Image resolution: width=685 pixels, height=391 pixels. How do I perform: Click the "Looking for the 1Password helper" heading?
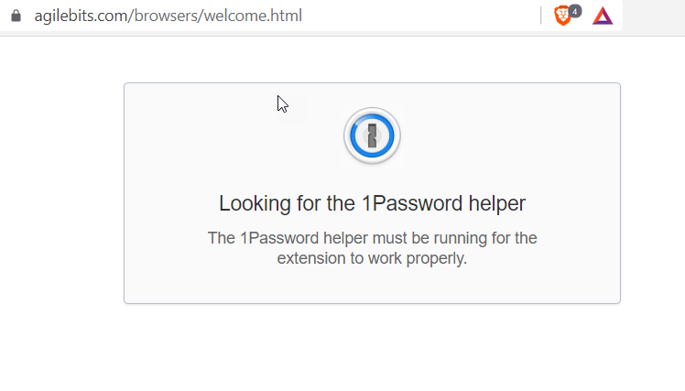tap(372, 203)
